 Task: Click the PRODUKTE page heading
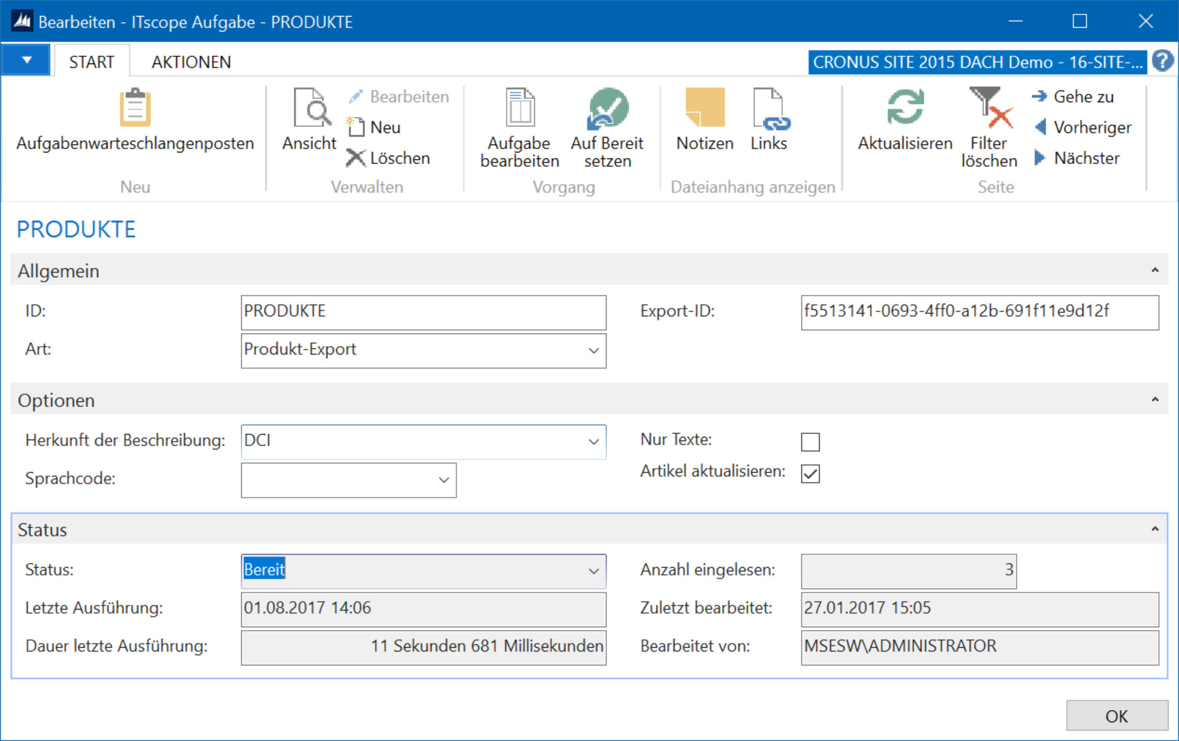pyautogui.click(x=76, y=229)
